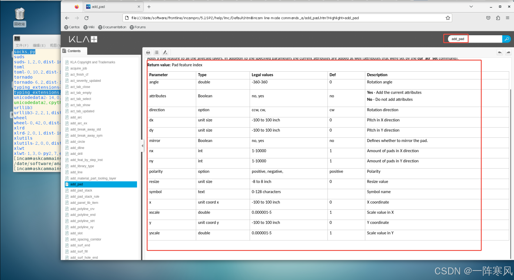Click the browser forward arrow

pyautogui.click(x=77, y=18)
